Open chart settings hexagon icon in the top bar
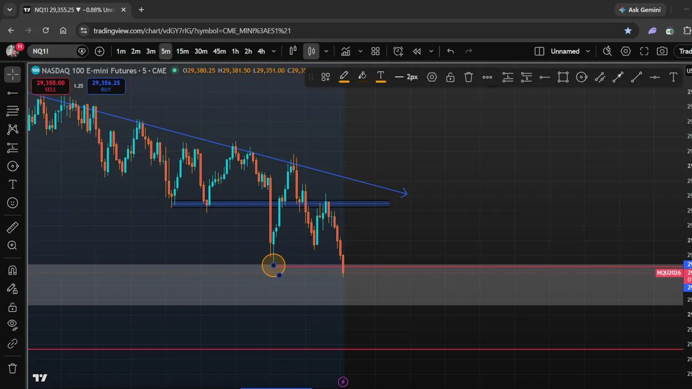 pyautogui.click(x=626, y=51)
